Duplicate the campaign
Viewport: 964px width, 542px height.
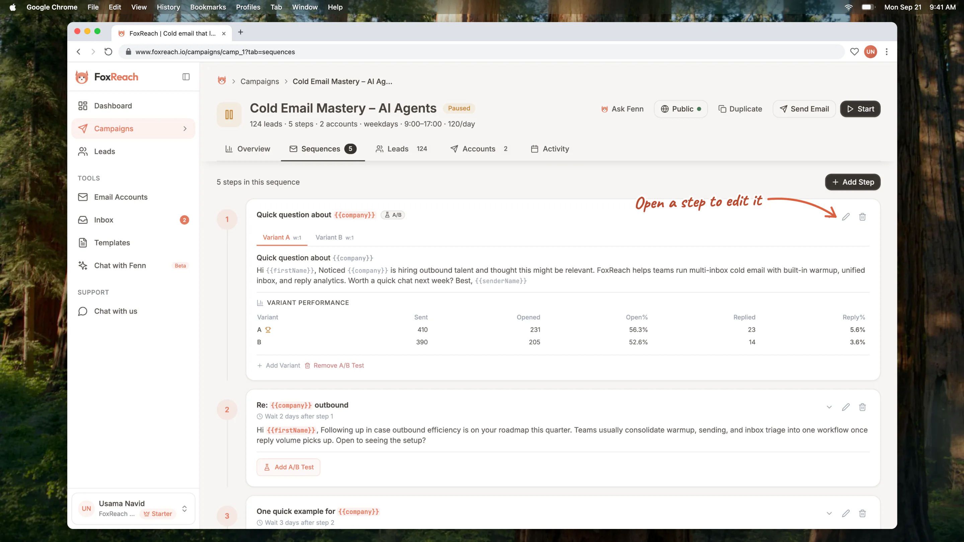pos(740,109)
